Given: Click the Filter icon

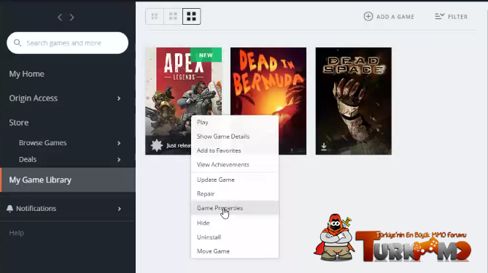Looking at the screenshot, I should [439, 17].
